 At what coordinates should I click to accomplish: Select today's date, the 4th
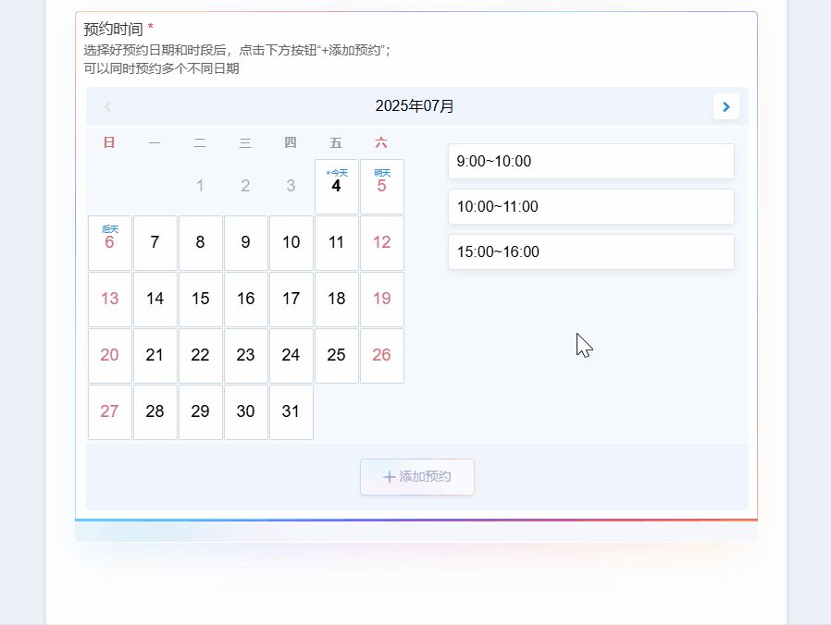click(336, 187)
